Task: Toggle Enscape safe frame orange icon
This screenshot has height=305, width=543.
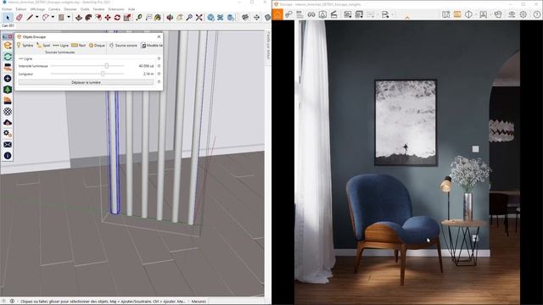Action: click(x=457, y=14)
